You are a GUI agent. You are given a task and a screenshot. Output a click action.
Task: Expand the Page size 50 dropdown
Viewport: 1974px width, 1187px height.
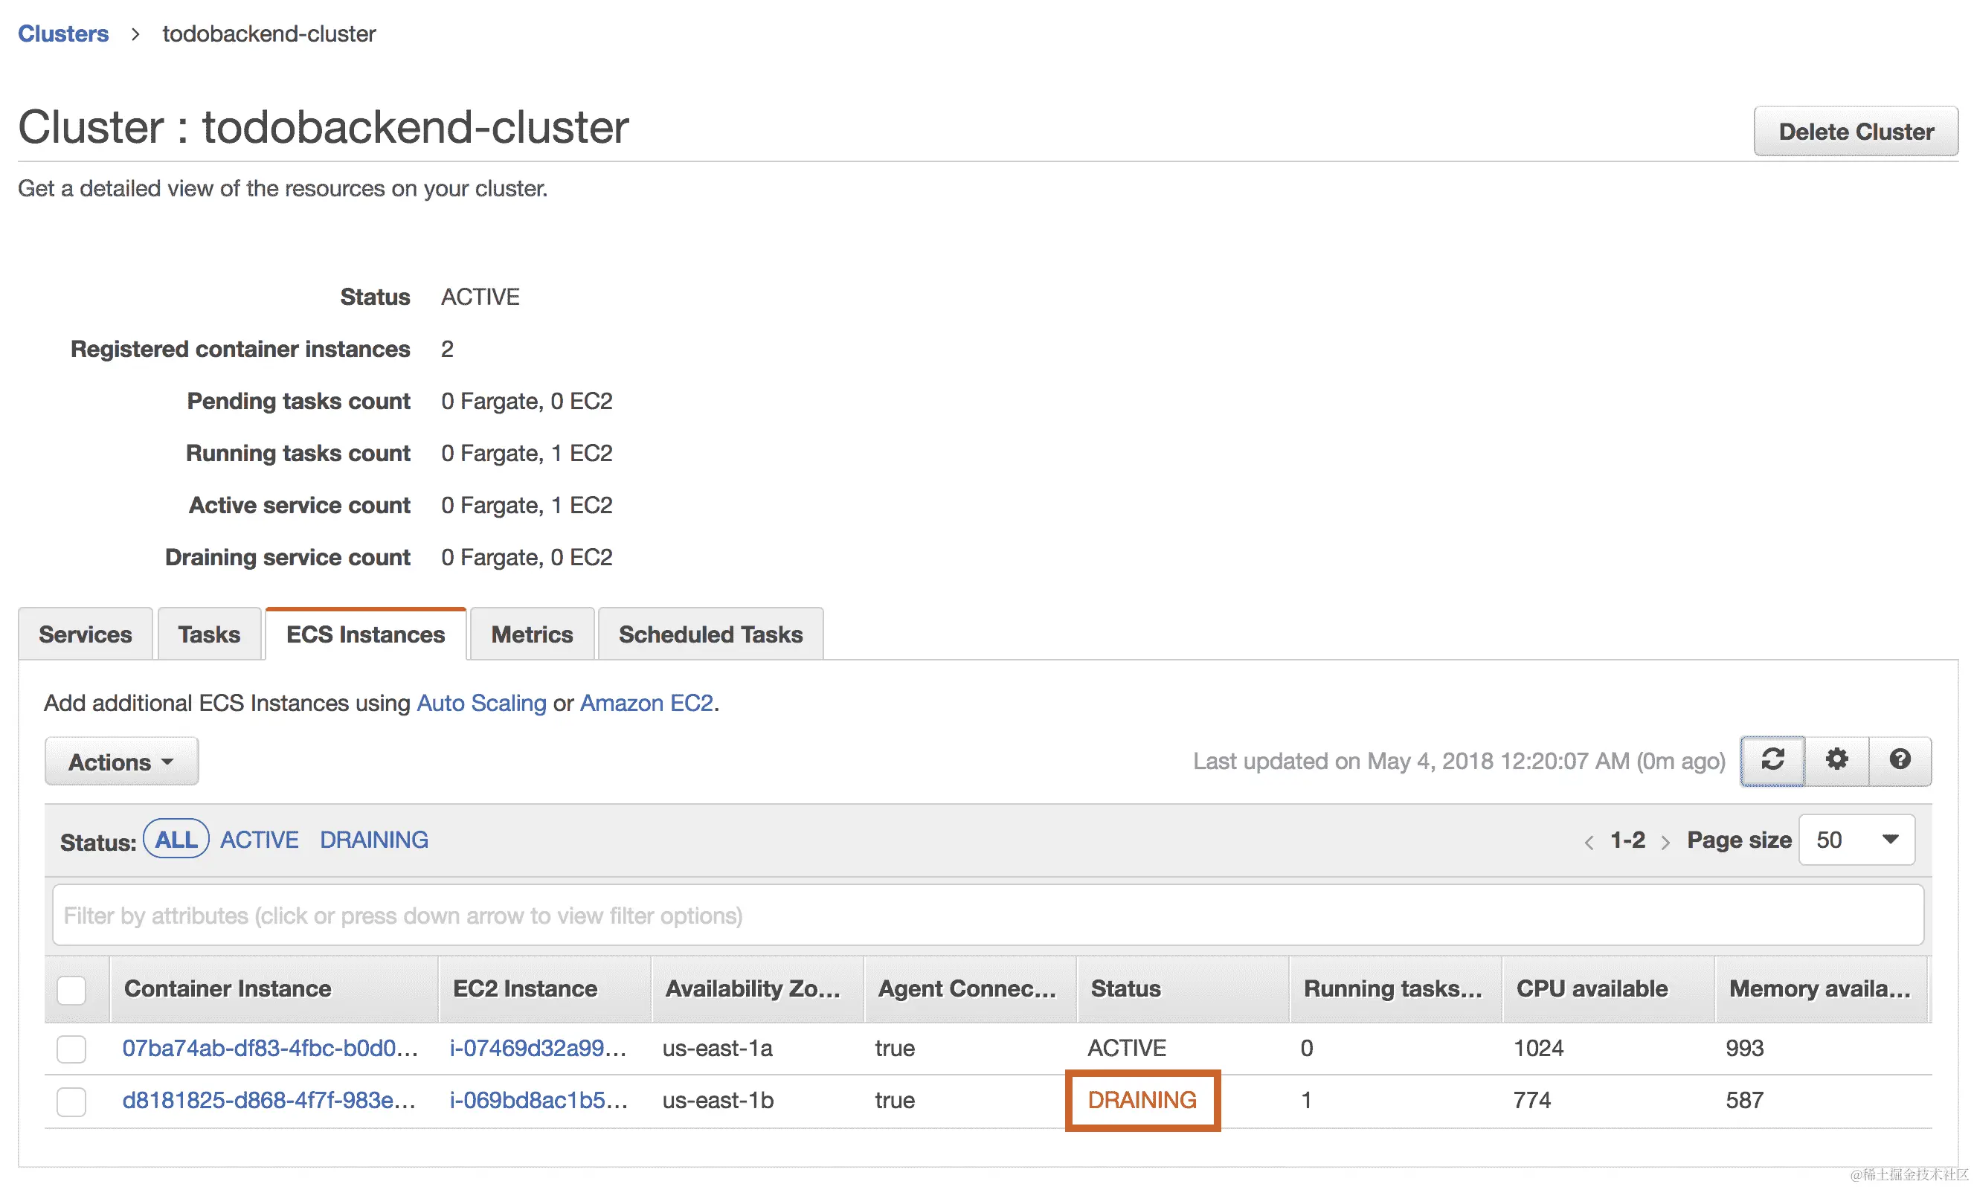1856,840
